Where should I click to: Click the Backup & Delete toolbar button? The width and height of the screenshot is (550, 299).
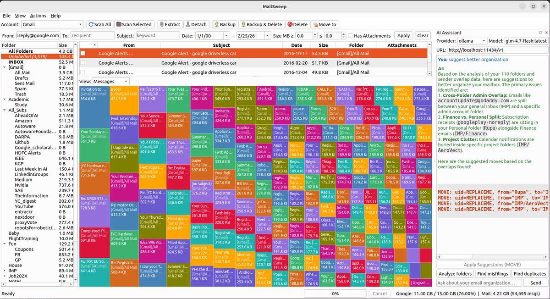(261, 24)
